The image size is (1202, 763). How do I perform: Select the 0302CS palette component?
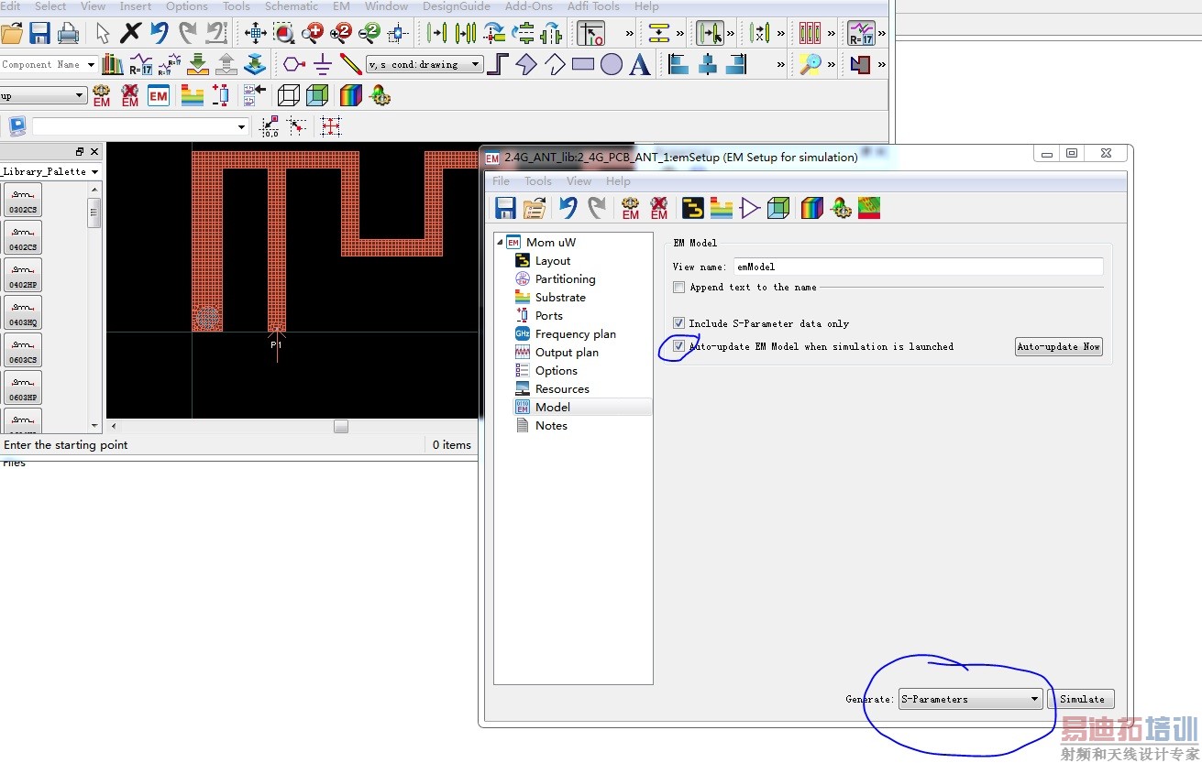click(x=23, y=199)
